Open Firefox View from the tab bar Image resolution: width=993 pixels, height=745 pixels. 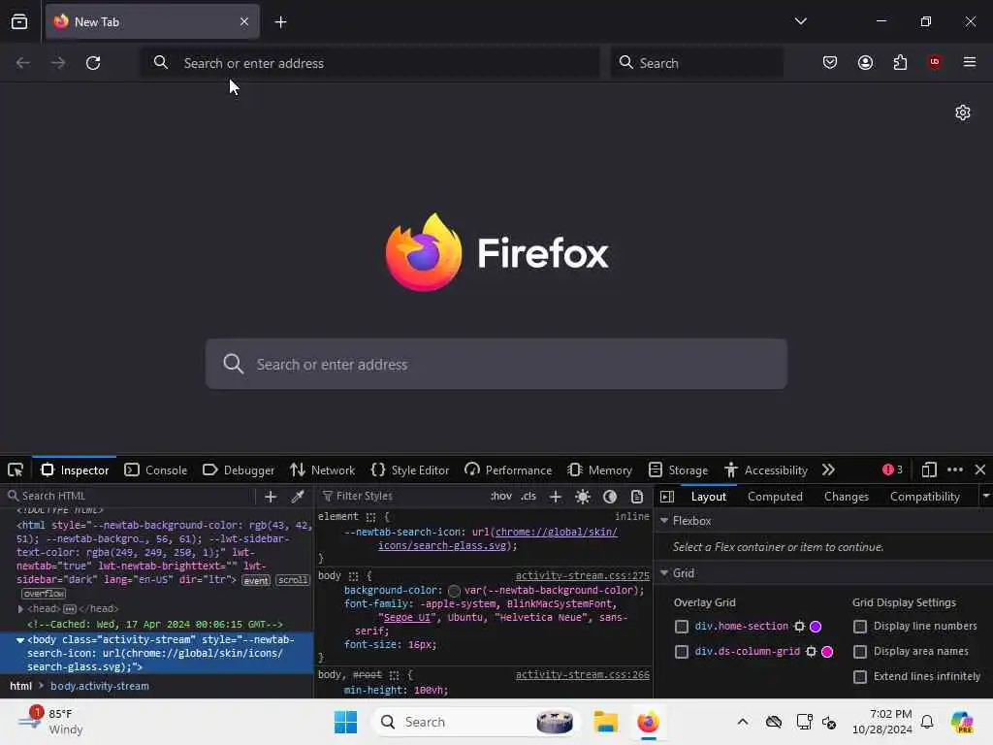[x=19, y=21]
